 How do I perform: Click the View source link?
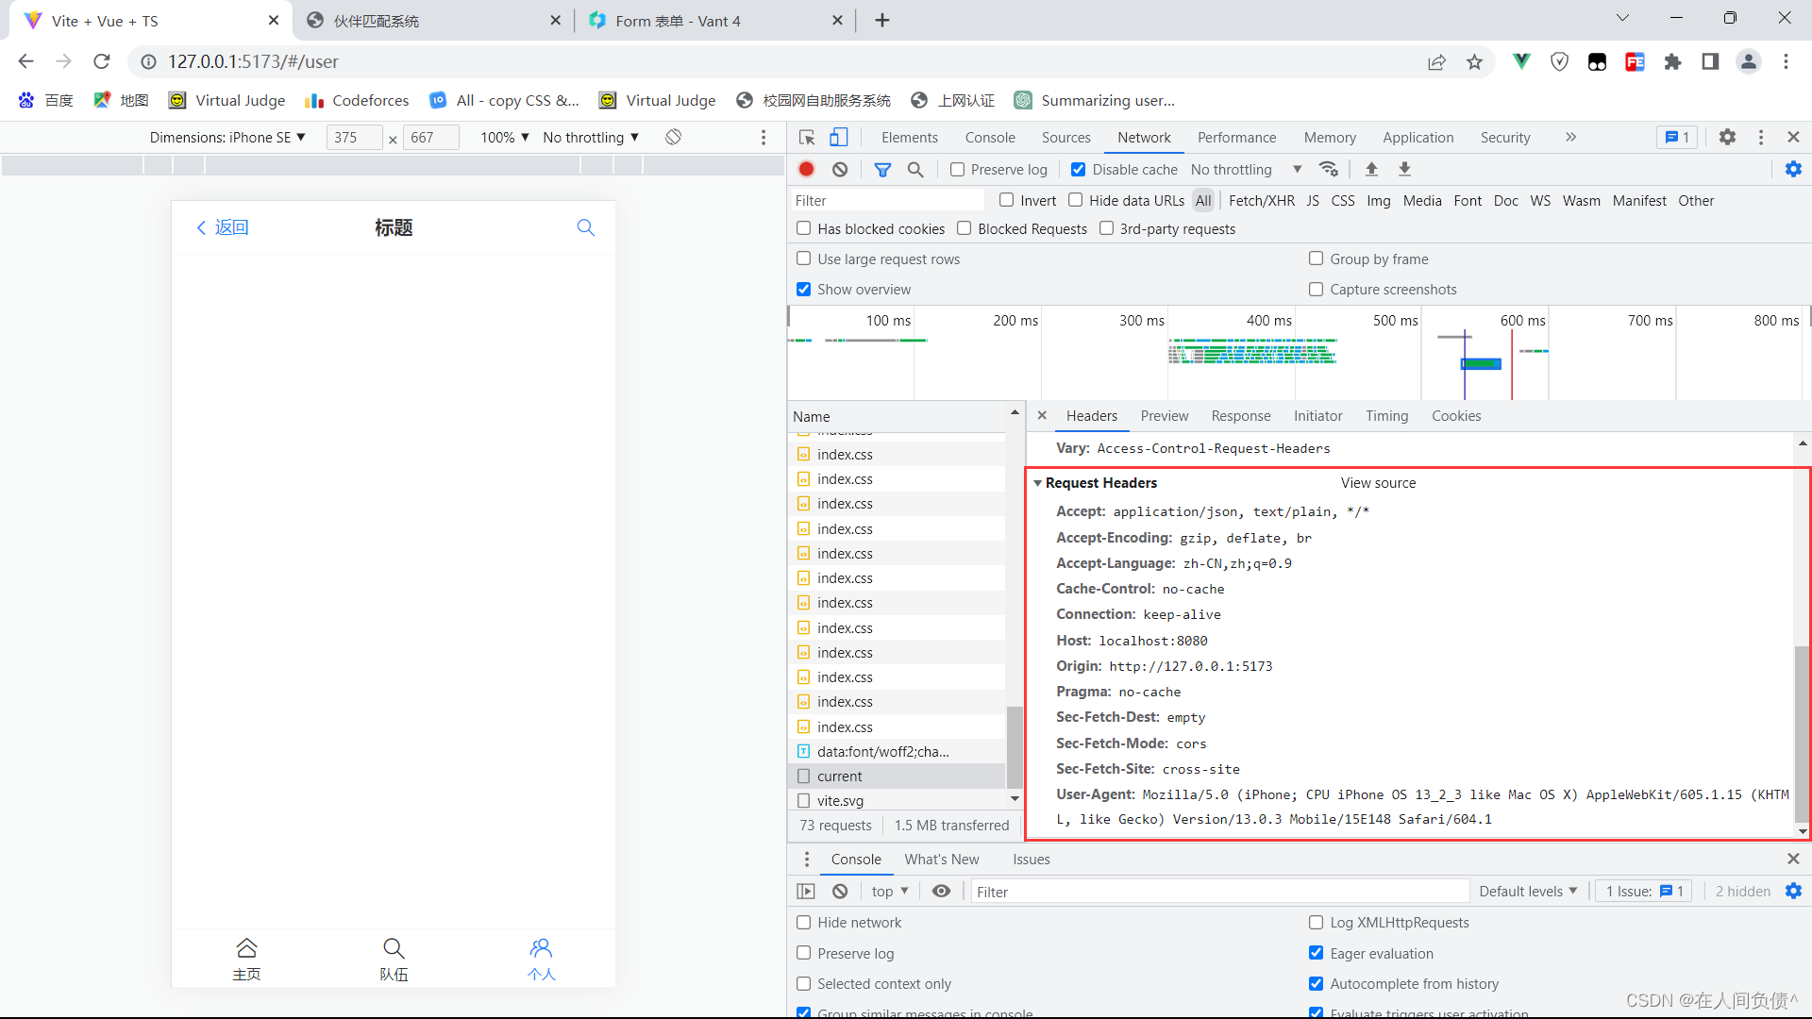click(x=1378, y=482)
